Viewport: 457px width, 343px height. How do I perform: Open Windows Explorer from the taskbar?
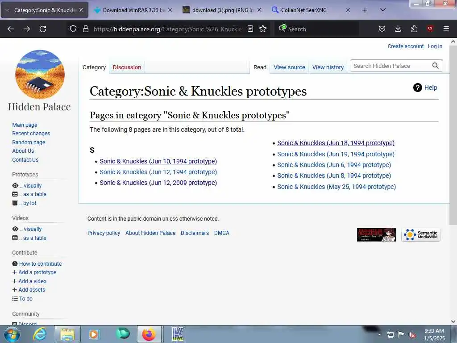[x=67, y=334]
